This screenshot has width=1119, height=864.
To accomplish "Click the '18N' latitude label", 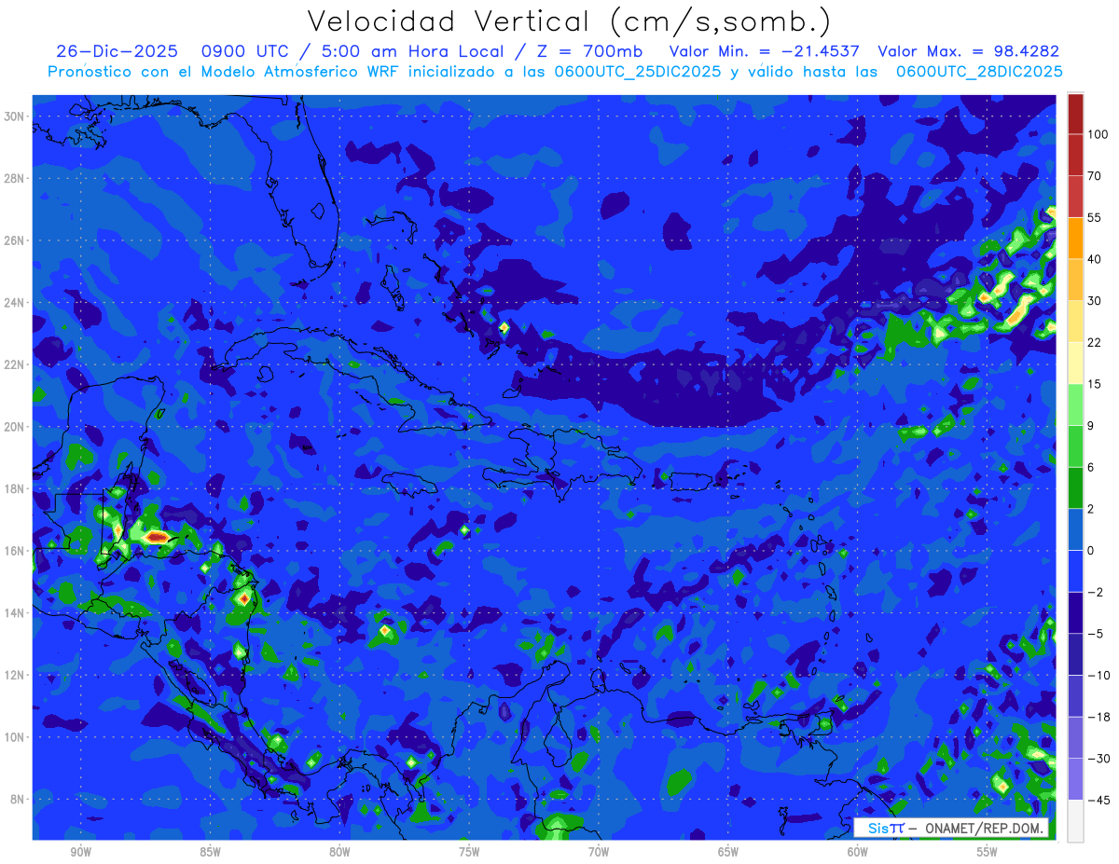I will [16, 488].
